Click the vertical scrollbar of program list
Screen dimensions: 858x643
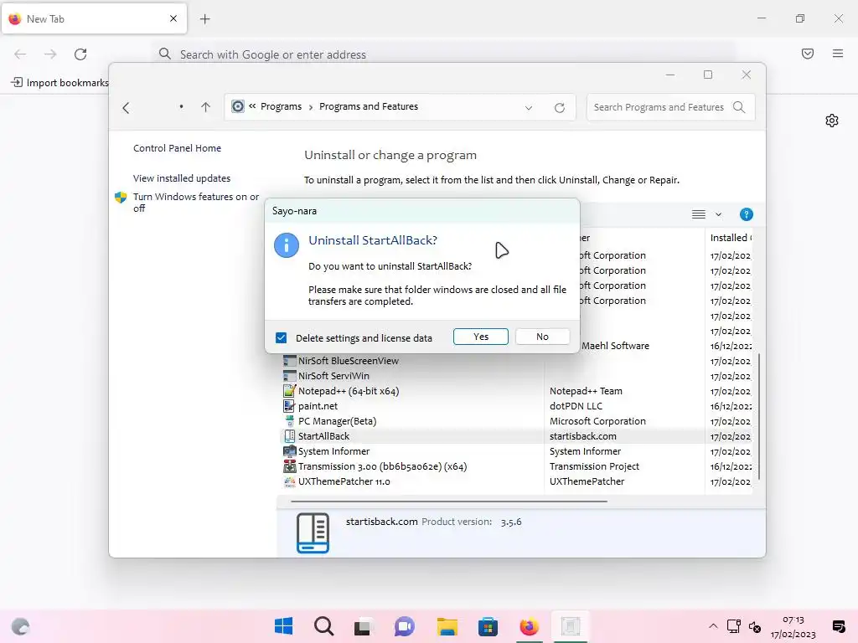(x=759, y=416)
